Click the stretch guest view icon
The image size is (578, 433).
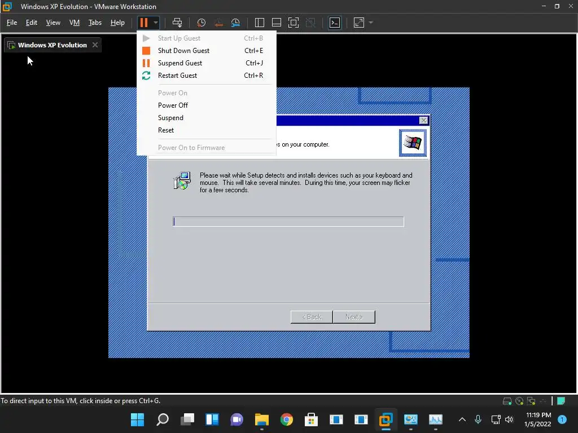(359, 23)
